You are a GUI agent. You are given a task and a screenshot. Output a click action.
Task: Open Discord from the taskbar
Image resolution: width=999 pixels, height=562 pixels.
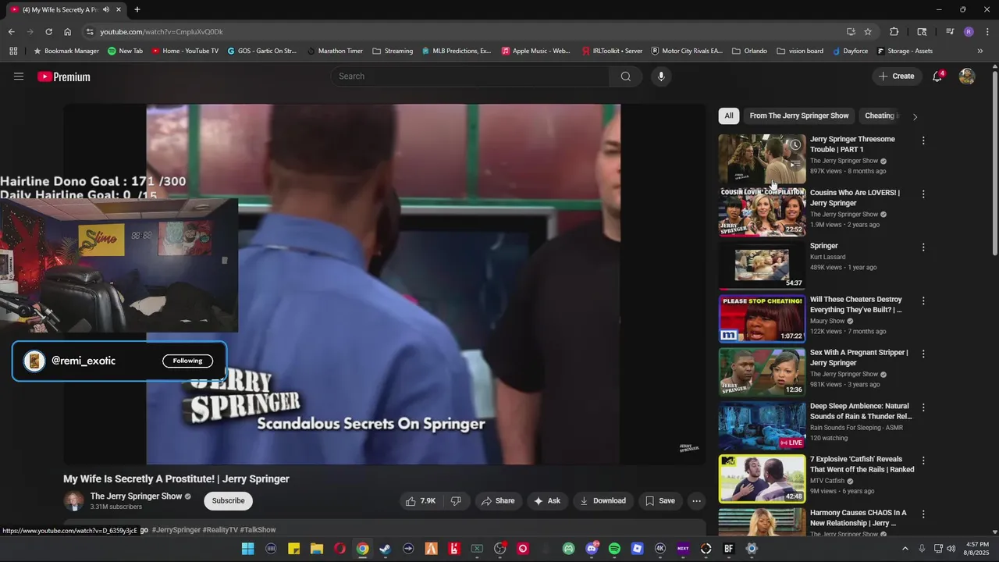pos(592,549)
